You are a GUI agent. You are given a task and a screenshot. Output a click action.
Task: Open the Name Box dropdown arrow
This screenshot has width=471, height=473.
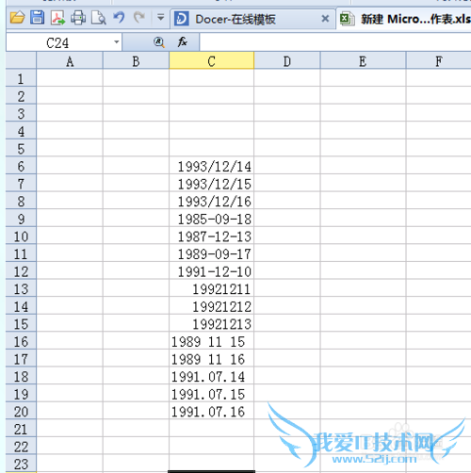pos(117,42)
